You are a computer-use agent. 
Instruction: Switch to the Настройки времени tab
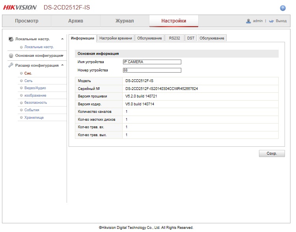pos(115,38)
